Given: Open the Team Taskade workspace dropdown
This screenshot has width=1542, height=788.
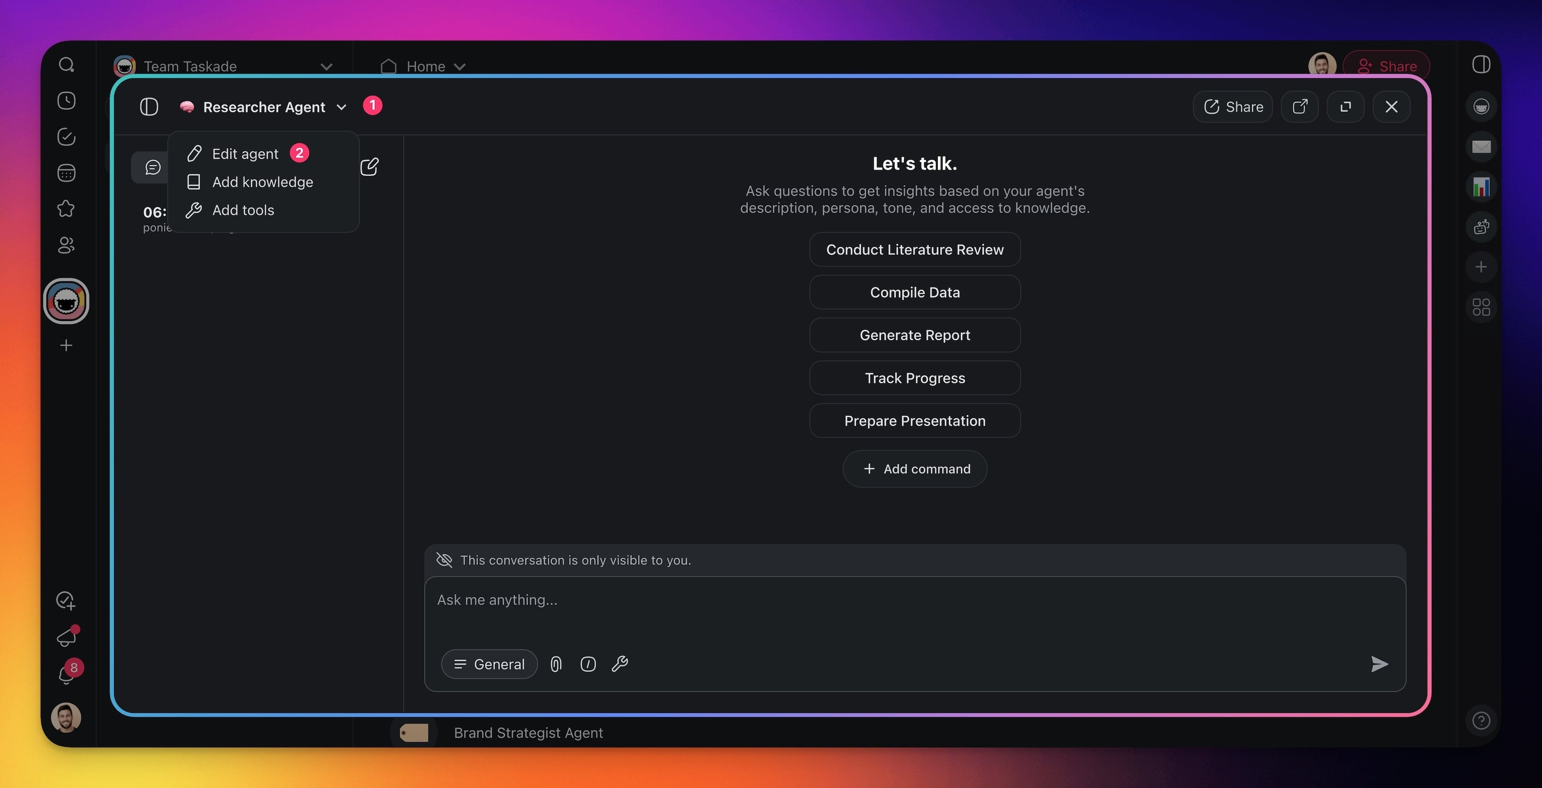Looking at the screenshot, I should point(326,66).
